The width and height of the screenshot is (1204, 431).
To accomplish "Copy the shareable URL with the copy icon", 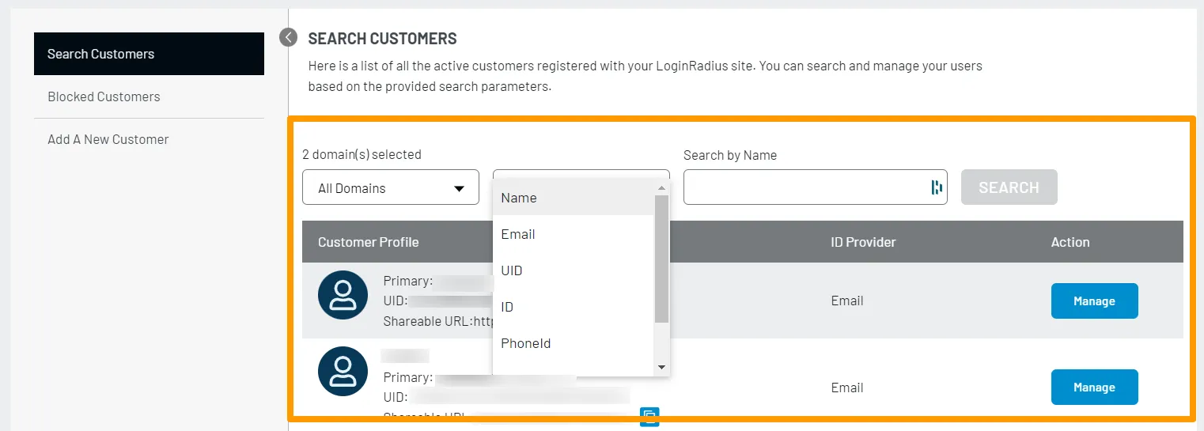I will [x=649, y=416].
